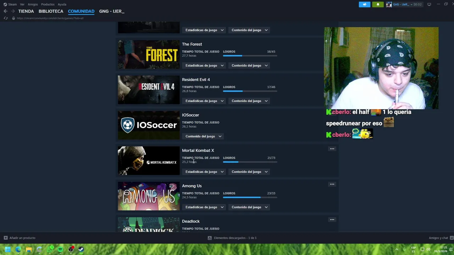Click the Steam announcements megaphone icon
Viewport: 454px width, 255px height.
pos(364,4)
